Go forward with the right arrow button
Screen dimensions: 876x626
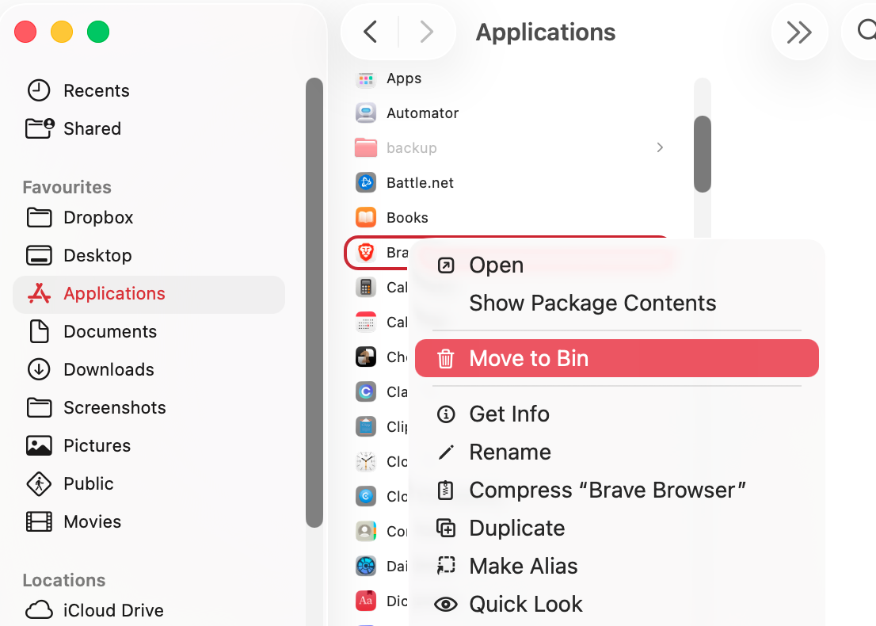[x=426, y=32]
